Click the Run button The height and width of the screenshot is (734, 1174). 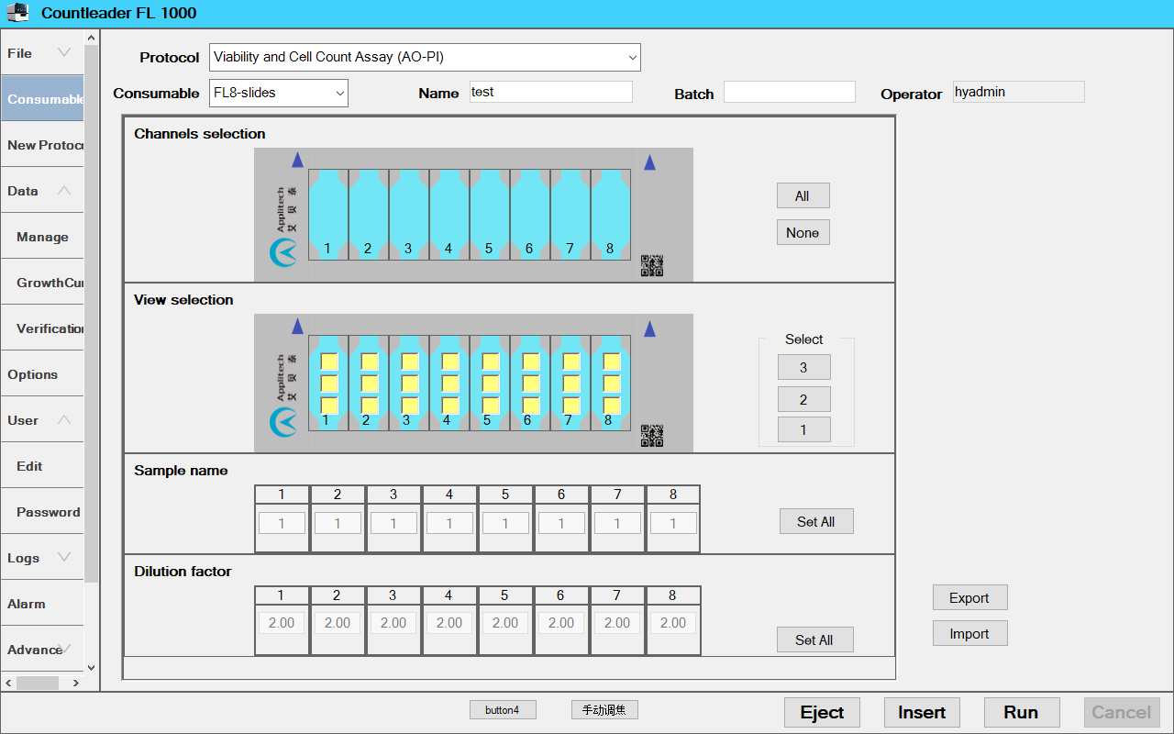[x=1022, y=713]
